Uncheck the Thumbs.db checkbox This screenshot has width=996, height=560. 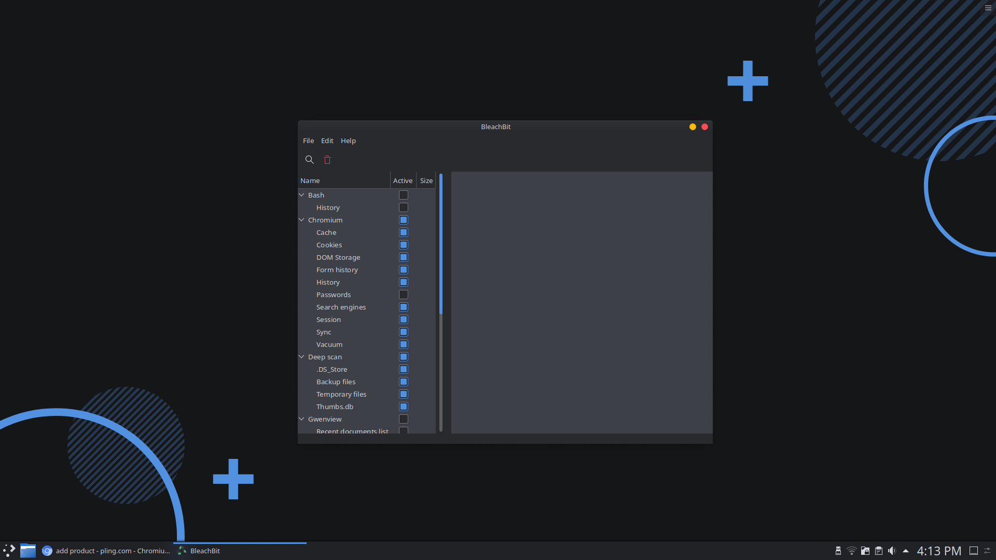(404, 407)
